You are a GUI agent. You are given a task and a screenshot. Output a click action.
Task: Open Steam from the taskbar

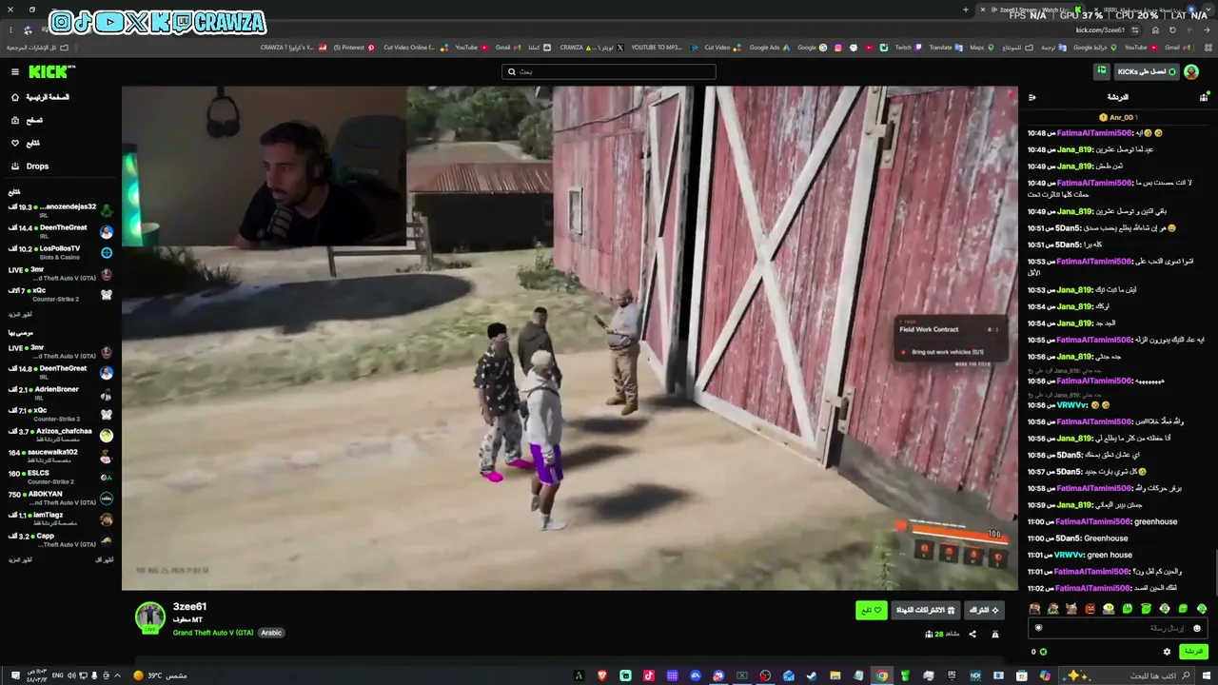[x=812, y=675]
